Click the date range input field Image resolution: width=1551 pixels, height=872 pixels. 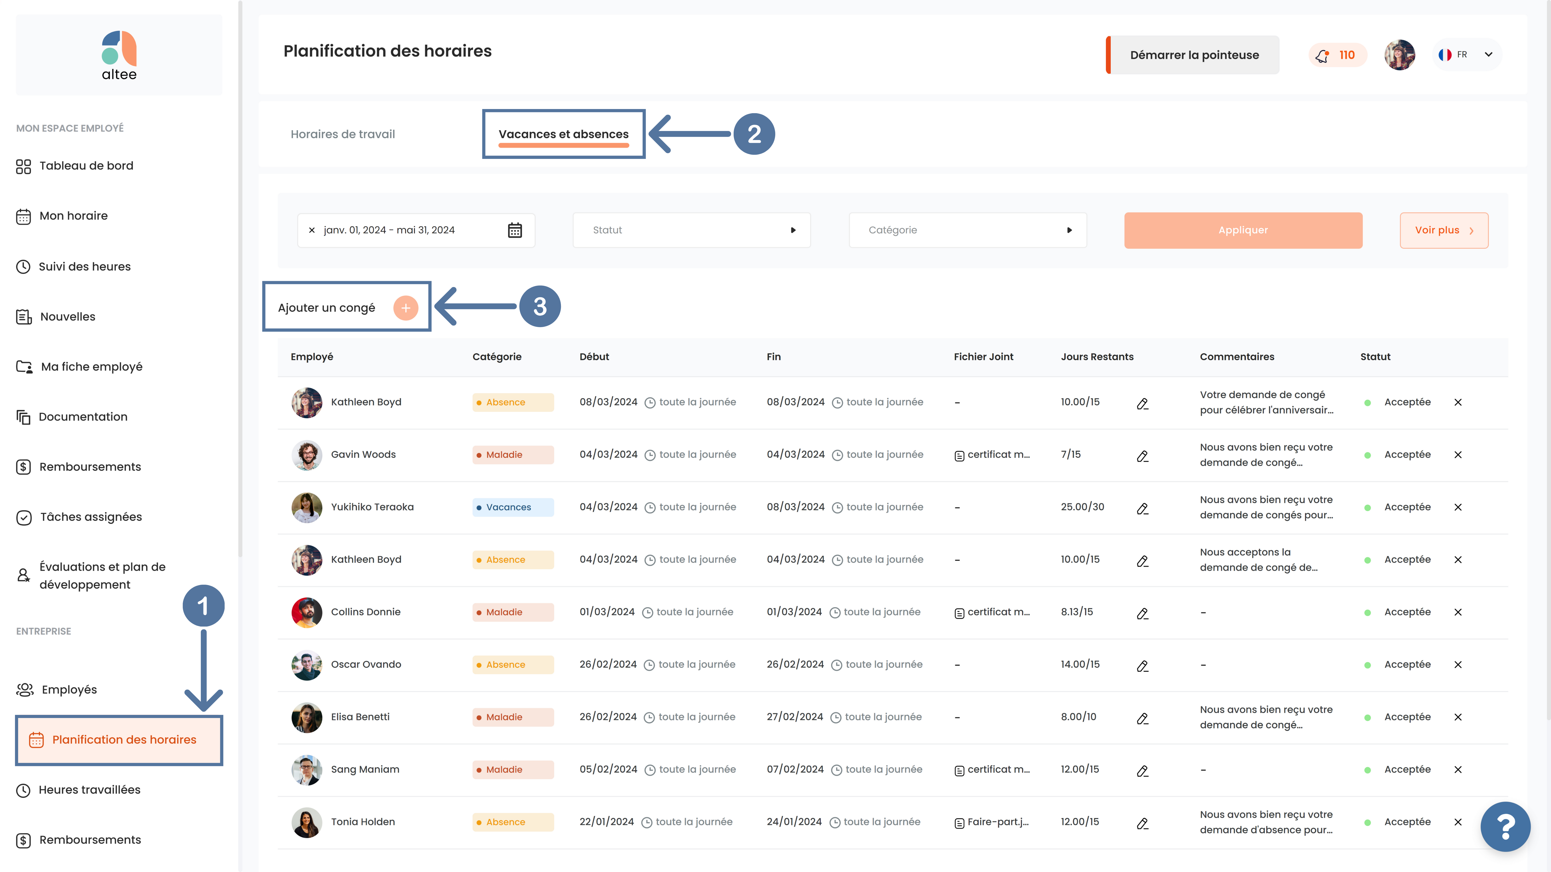416,230
